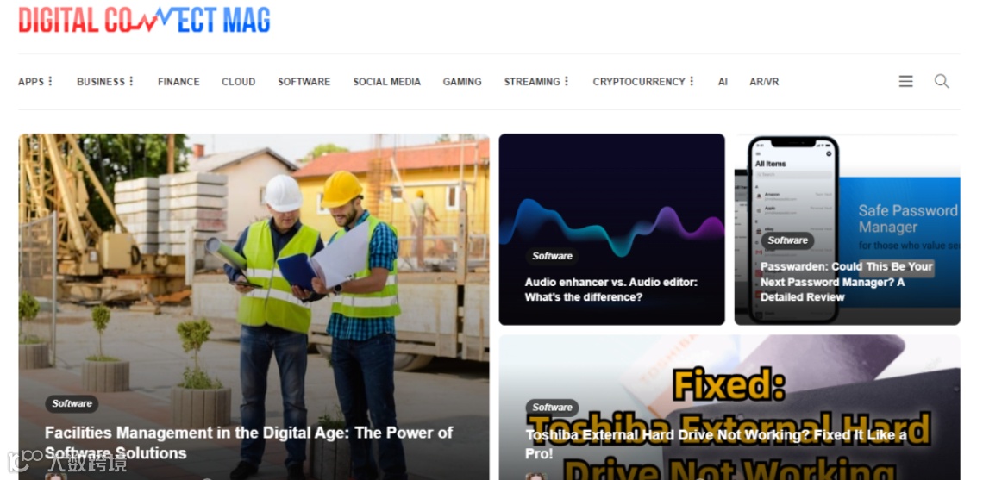Expand the Business submenu dots
The width and height of the screenshot is (983, 480).
tap(131, 82)
